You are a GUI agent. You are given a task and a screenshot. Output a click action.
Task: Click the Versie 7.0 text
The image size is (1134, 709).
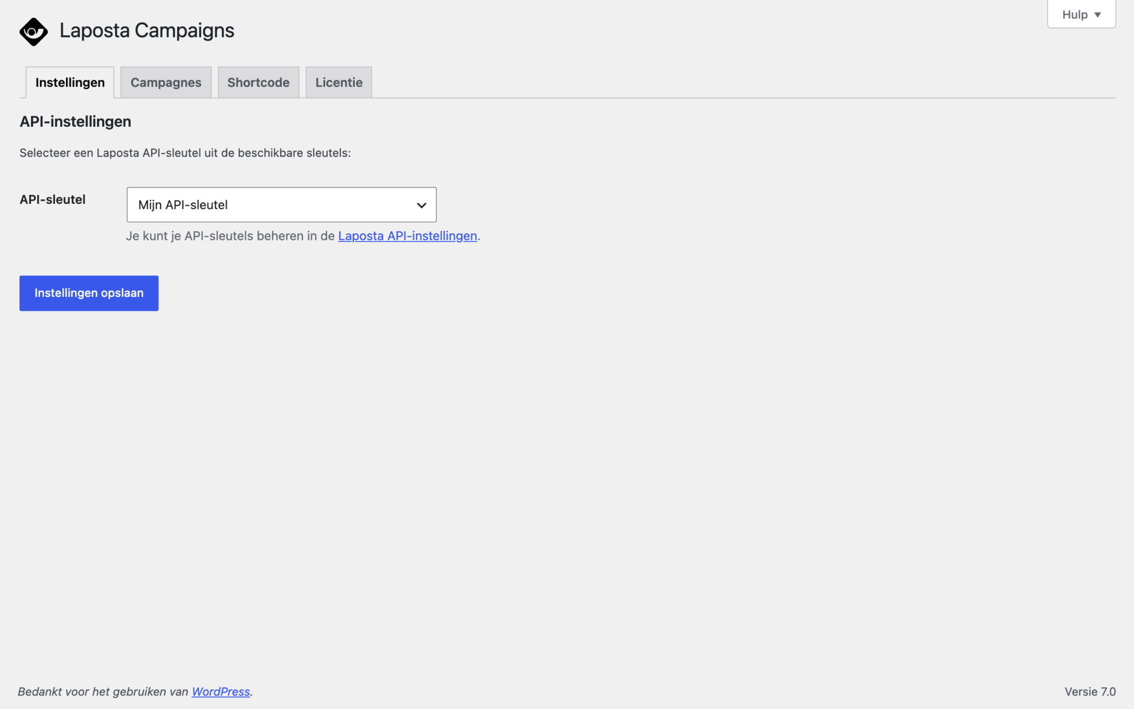tap(1090, 692)
